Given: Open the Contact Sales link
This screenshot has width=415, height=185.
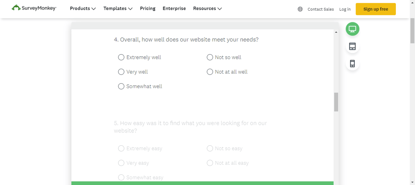Looking at the screenshot, I should (x=320, y=9).
